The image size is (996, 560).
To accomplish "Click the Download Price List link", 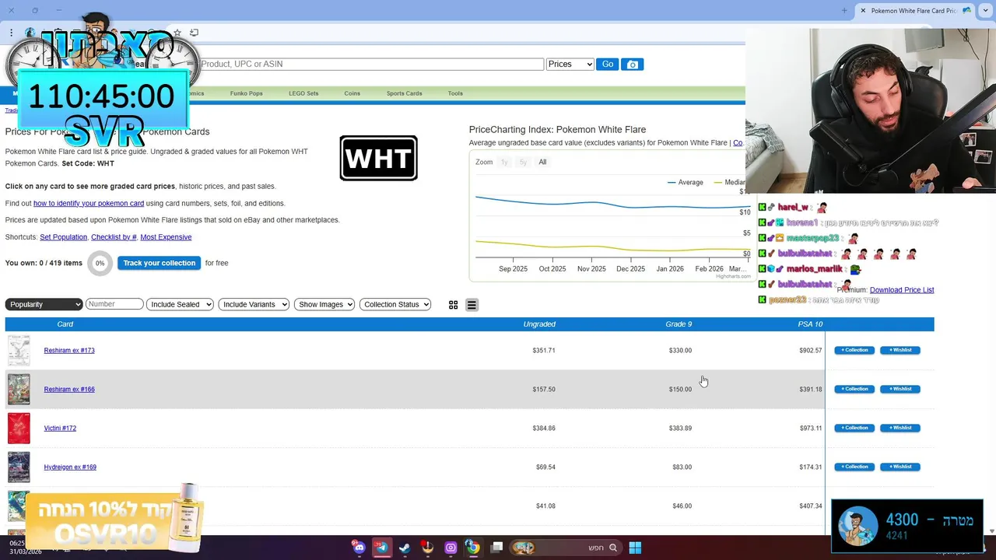I will point(902,290).
